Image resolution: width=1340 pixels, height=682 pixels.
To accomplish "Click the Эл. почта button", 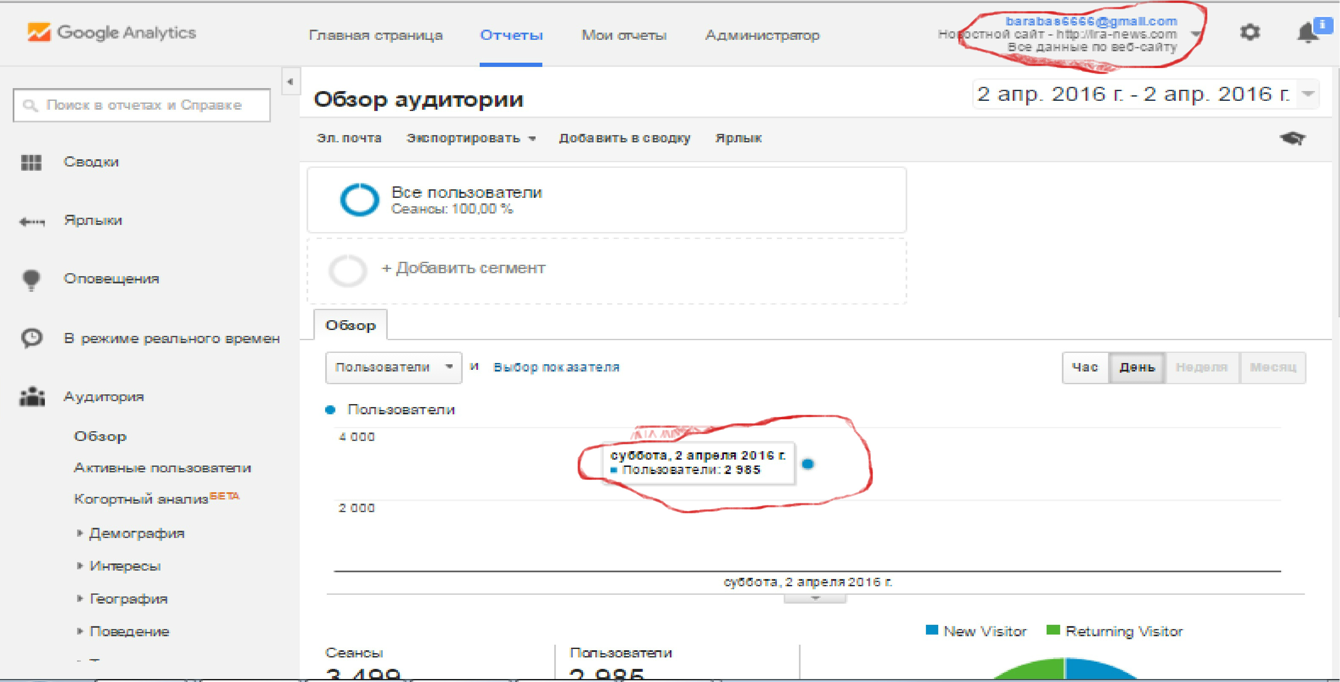I will (349, 138).
